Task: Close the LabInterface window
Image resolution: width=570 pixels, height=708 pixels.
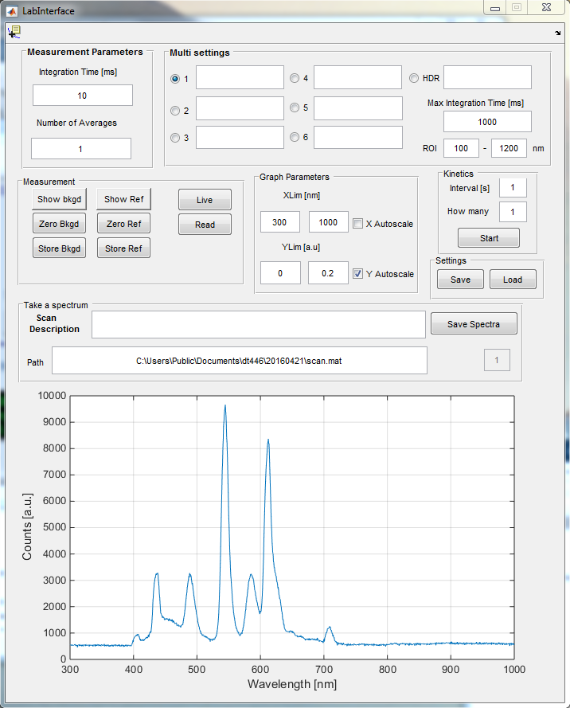Action: click(x=545, y=7)
